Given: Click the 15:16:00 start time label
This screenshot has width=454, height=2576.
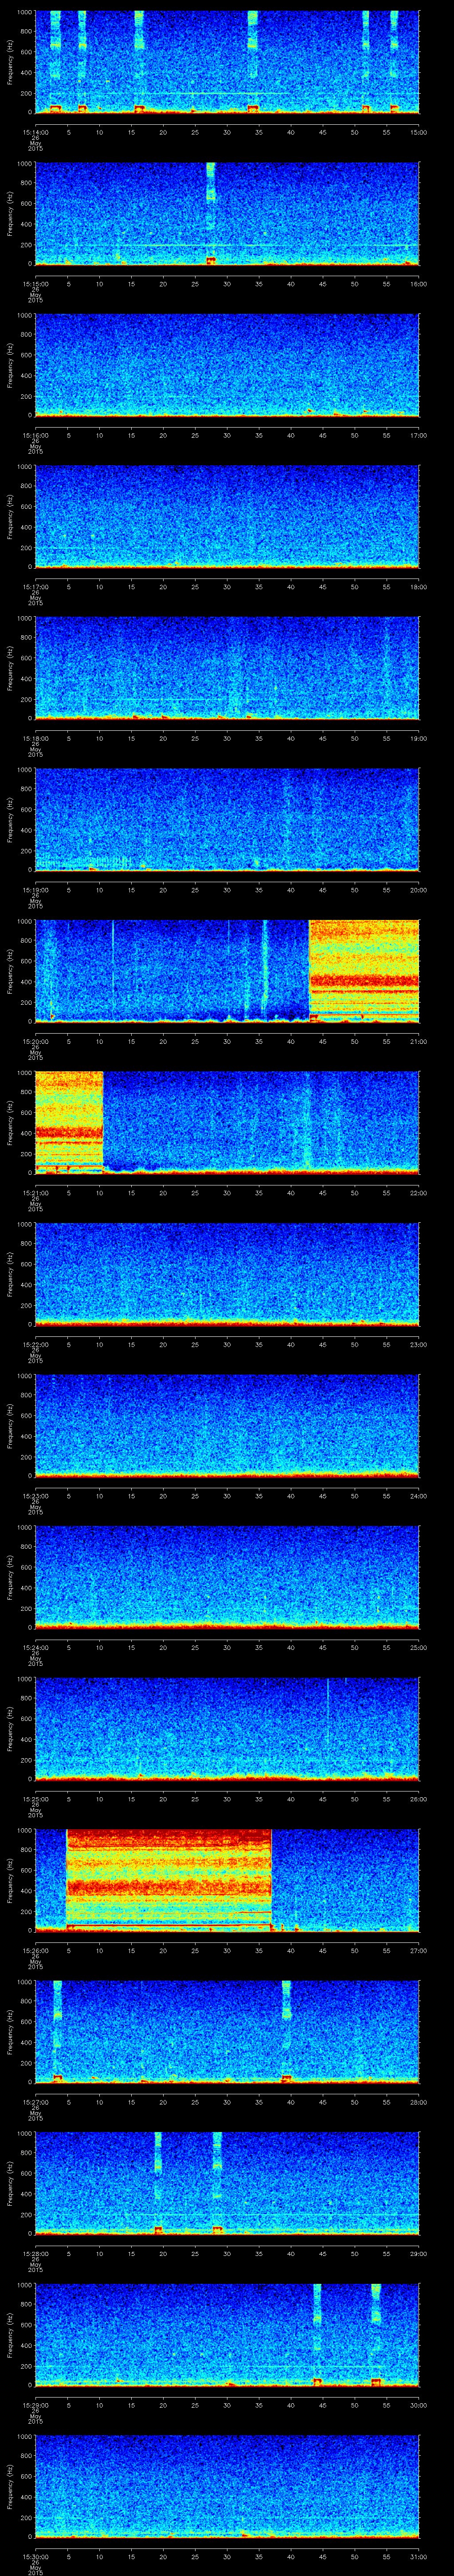Looking at the screenshot, I should pos(35,436).
